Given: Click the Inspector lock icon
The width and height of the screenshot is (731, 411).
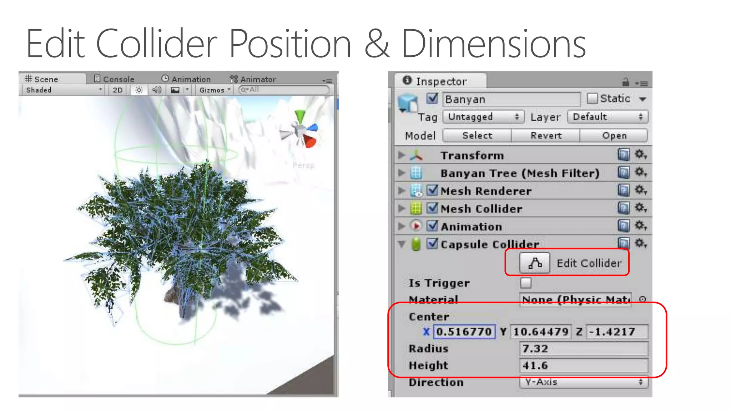Looking at the screenshot, I should tap(625, 82).
